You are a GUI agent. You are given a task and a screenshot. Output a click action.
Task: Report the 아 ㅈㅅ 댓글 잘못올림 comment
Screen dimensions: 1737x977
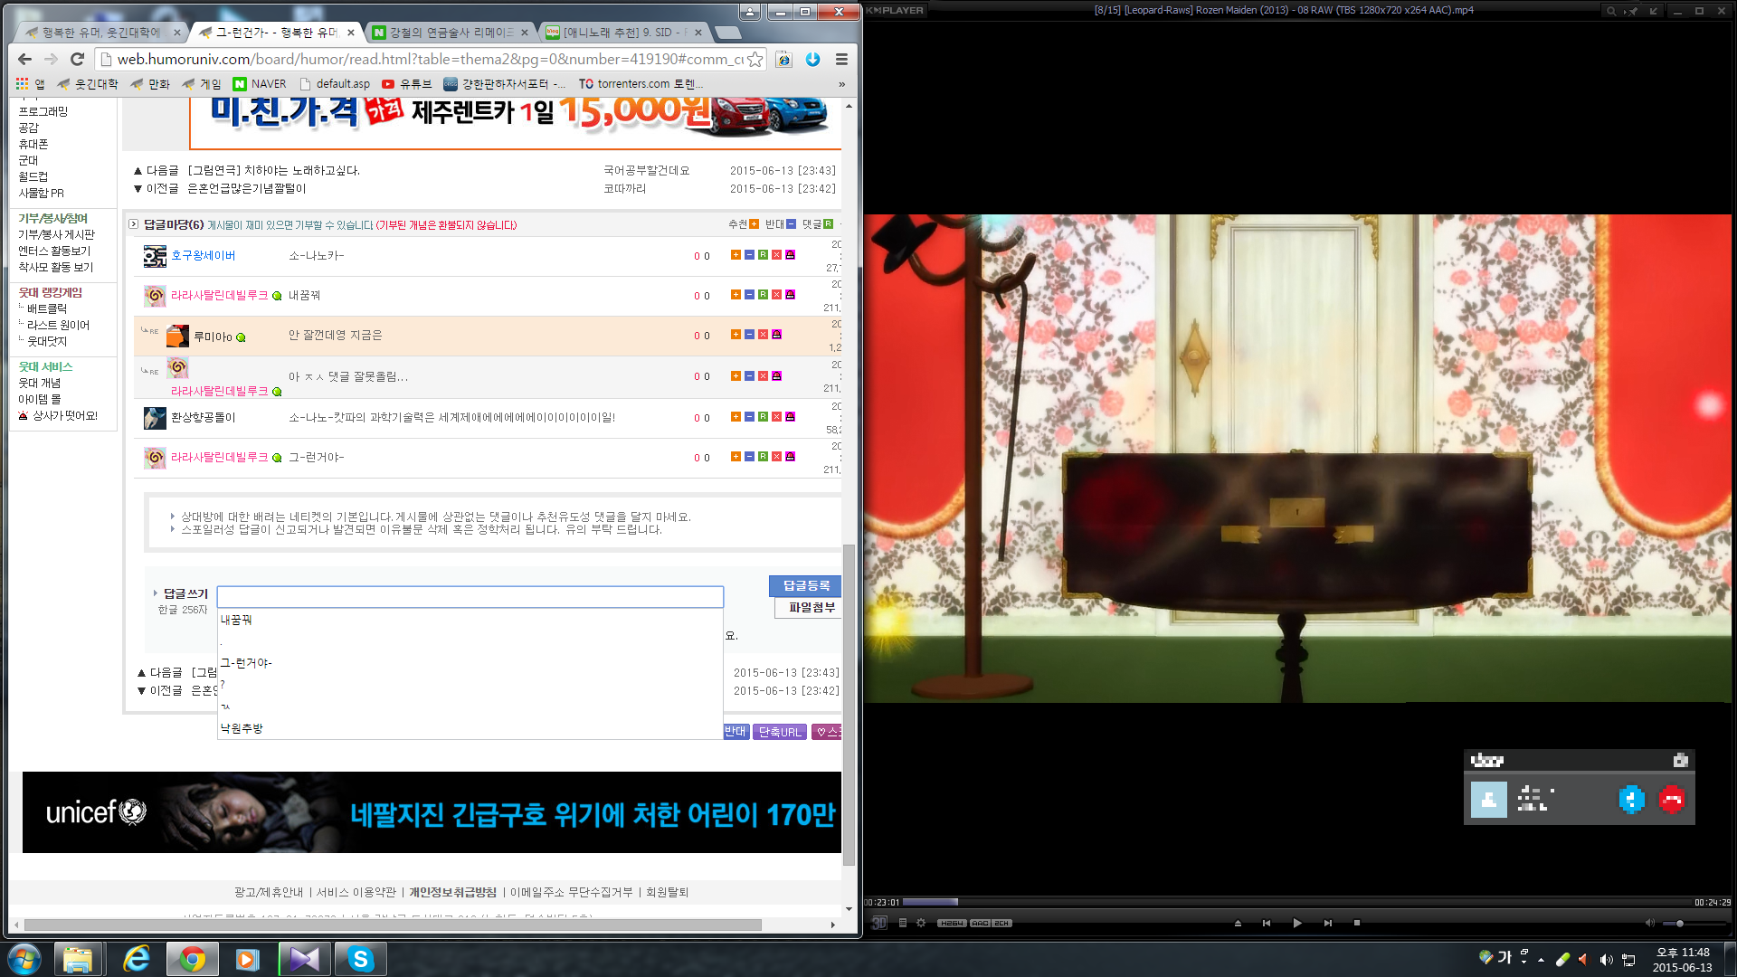tap(776, 376)
